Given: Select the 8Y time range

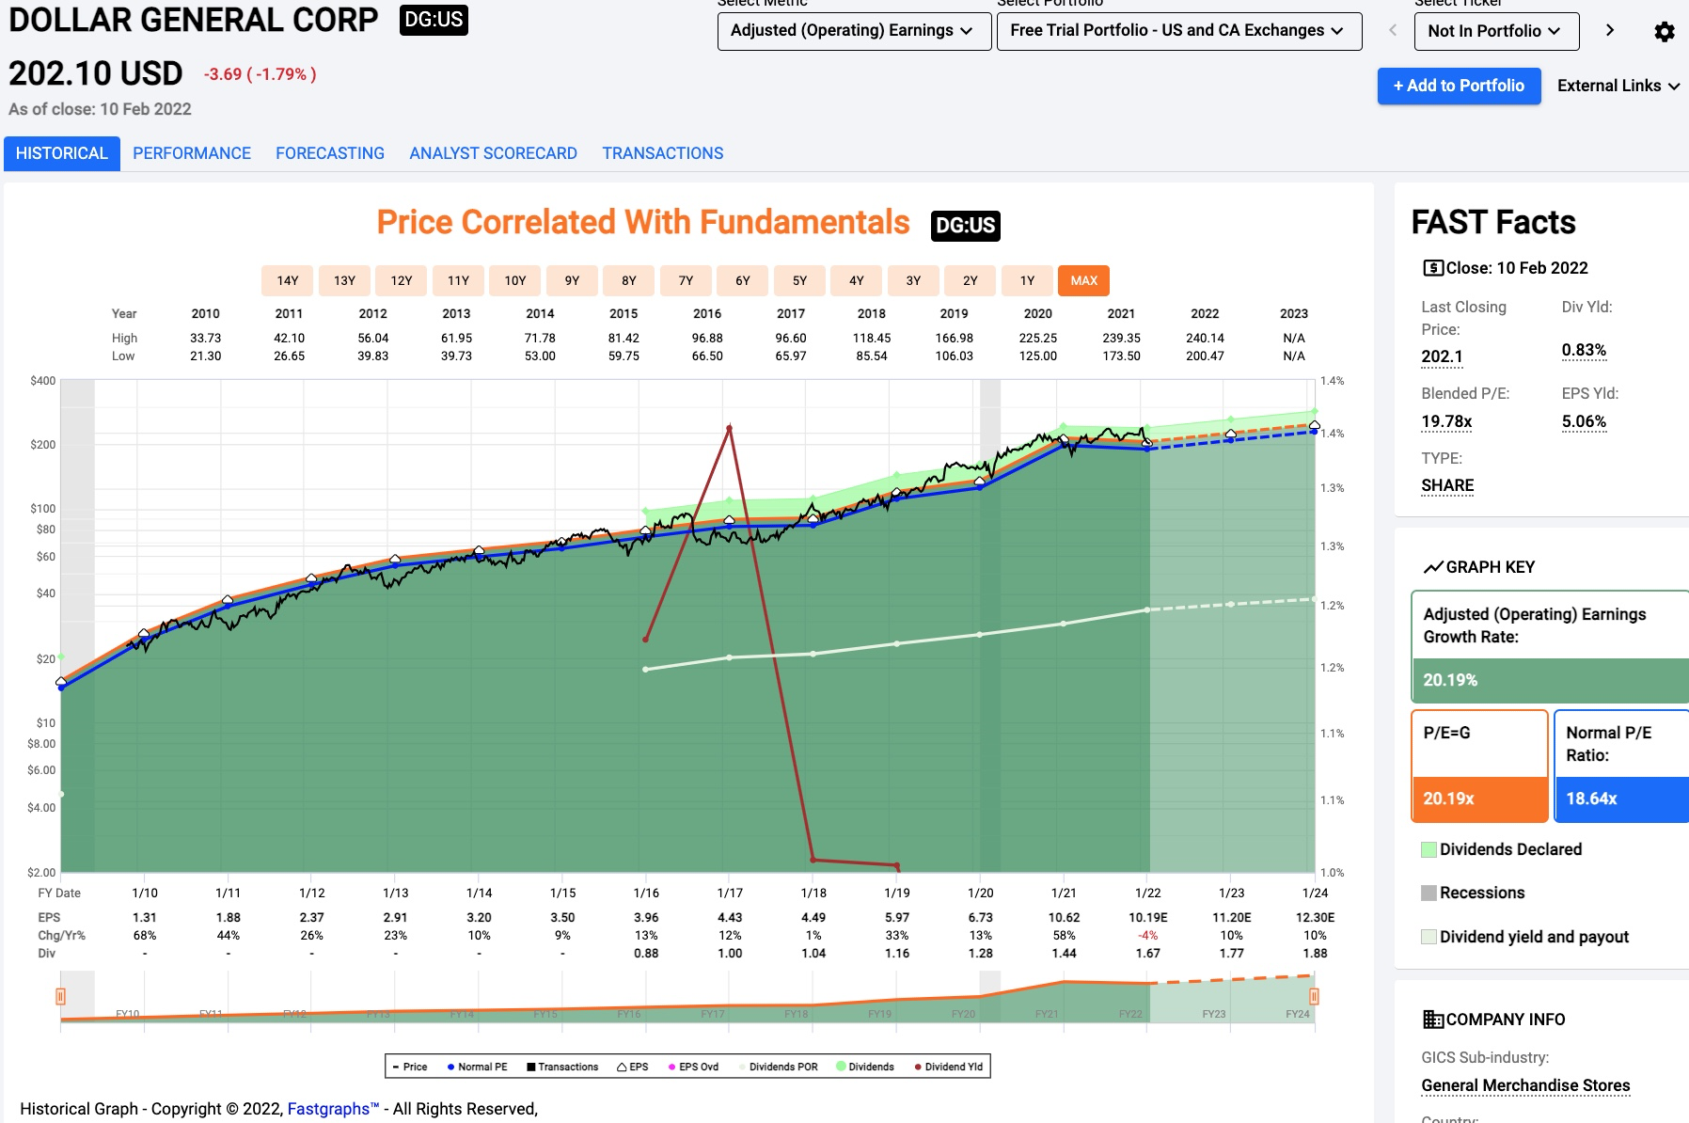Looking at the screenshot, I should point(629,280).
